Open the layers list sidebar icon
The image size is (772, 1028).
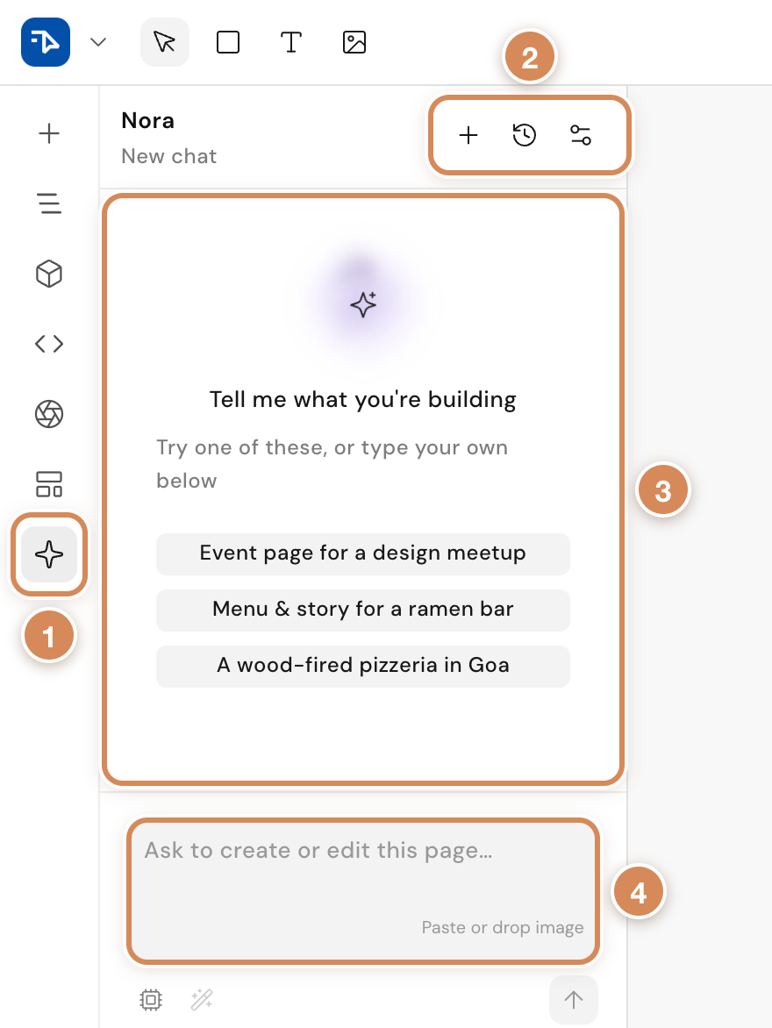(49, 203)
